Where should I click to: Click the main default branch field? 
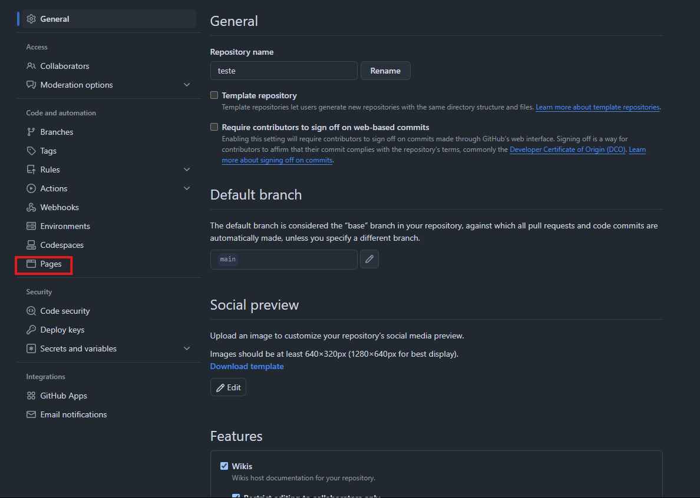pyautogui.click(x=284, y=260)
